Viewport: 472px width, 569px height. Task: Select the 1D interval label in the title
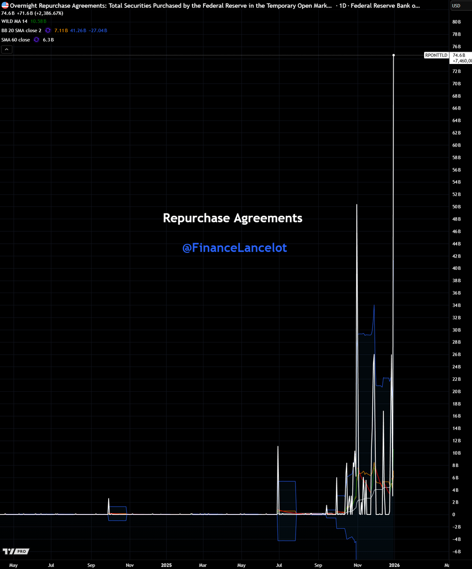(x=343, y=6)
